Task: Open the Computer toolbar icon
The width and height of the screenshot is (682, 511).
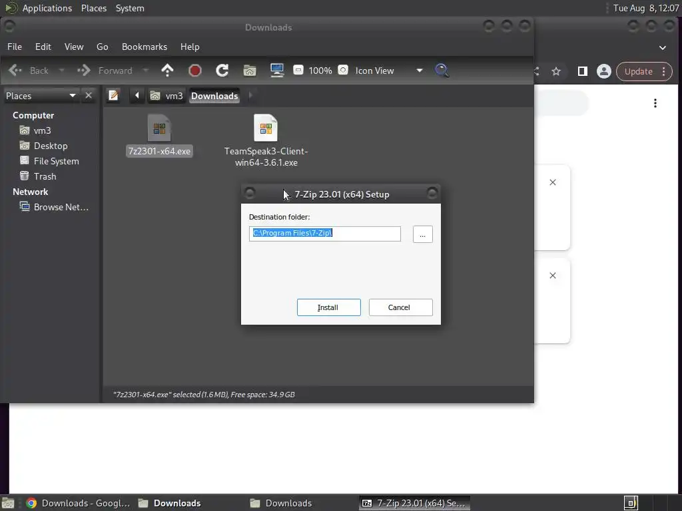Action: pos(277,71)
